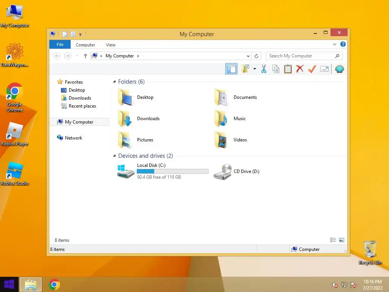Screen dimensions: 389x292
Task: Click the network tray icon
Action: tap(344, 285)
